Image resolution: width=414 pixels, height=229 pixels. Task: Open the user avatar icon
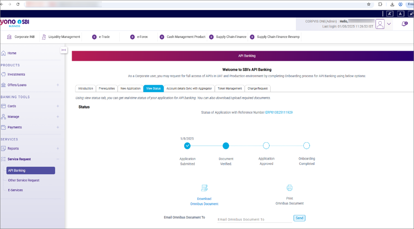coord(380,24)
